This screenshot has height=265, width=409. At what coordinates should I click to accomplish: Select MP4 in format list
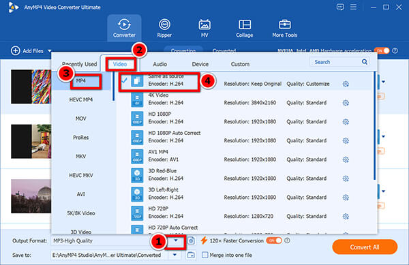coord(81,81)
